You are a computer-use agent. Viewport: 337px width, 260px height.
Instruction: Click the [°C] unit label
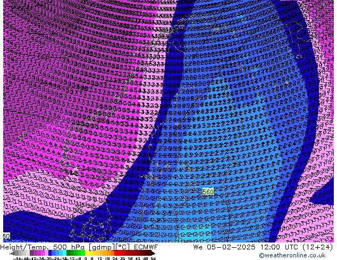coord(123,247)
